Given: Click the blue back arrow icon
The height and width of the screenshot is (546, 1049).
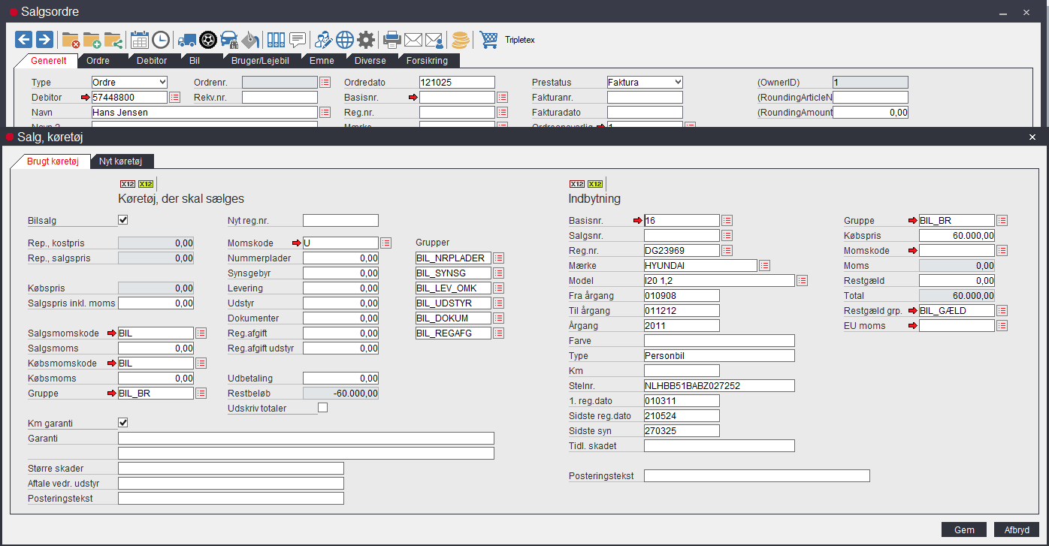Looking at the screenshot, I should 24,39.
